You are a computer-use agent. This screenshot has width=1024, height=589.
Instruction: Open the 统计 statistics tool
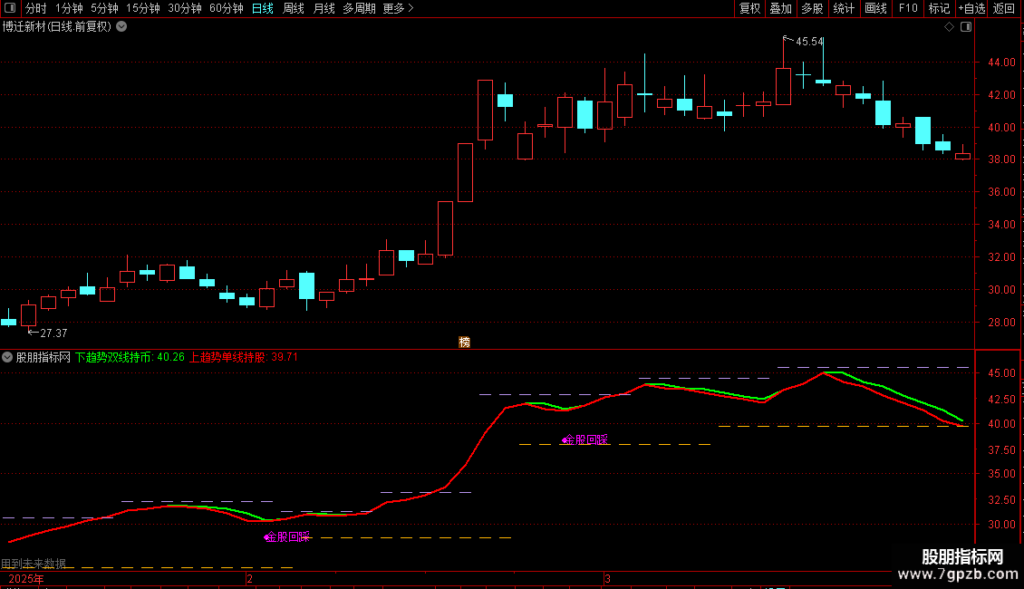[x=844, y=8]
